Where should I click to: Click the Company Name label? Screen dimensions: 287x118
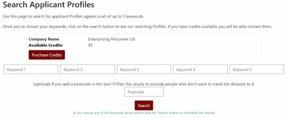click(x=44, y=39)
